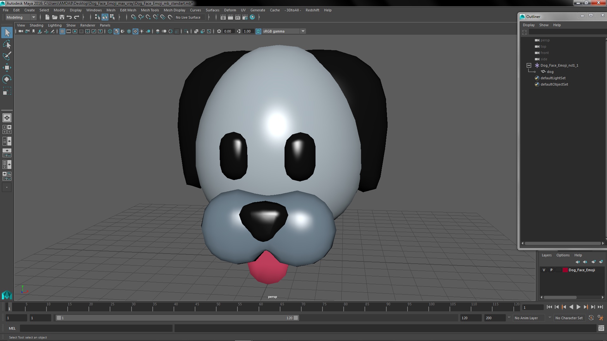Enable snap to curves magnet icon

[x=141, y=17]
